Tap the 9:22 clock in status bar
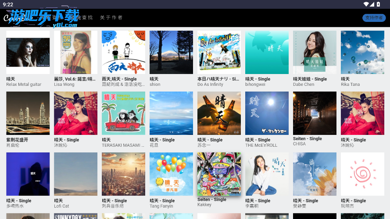This screenshot has width=390, height=219. 8,4
